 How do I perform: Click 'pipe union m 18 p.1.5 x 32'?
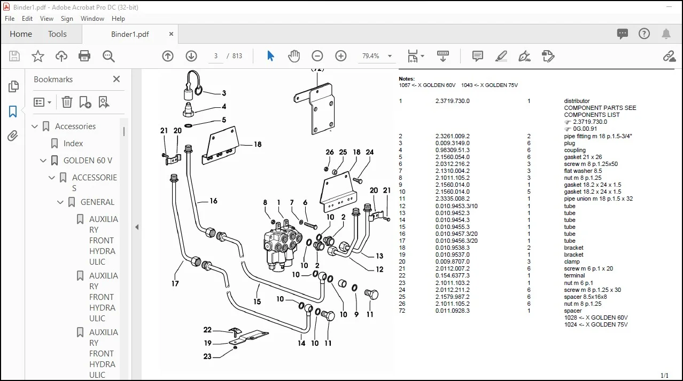coord(598,199)
